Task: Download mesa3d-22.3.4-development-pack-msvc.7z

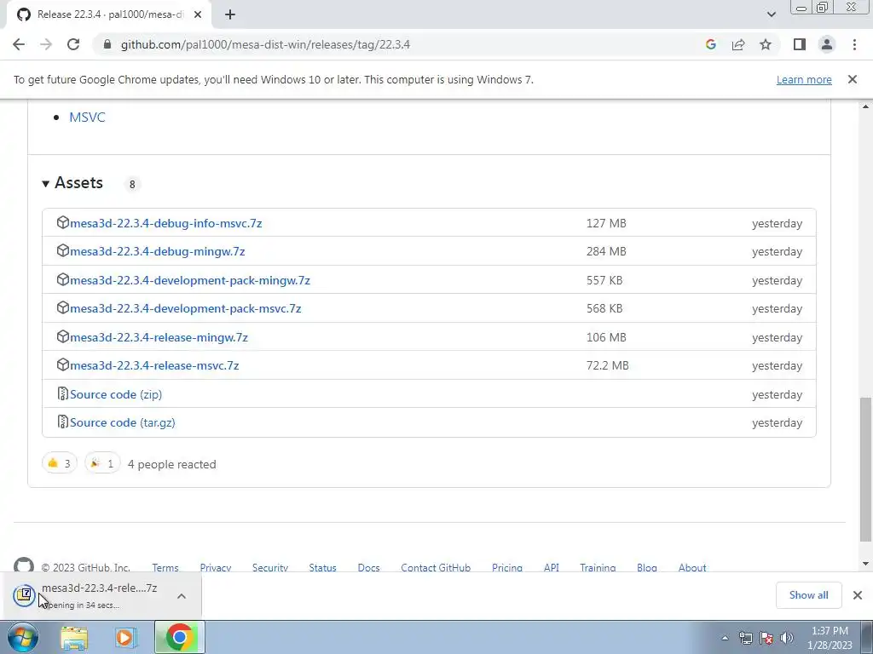Action: [185, 308]
